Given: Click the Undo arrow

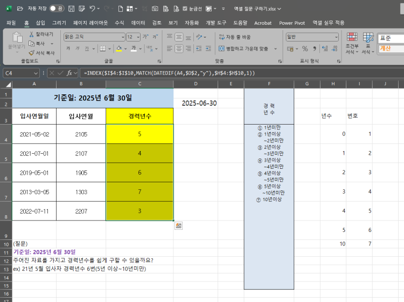Looking at the screenshot, I should coord(92,9).
